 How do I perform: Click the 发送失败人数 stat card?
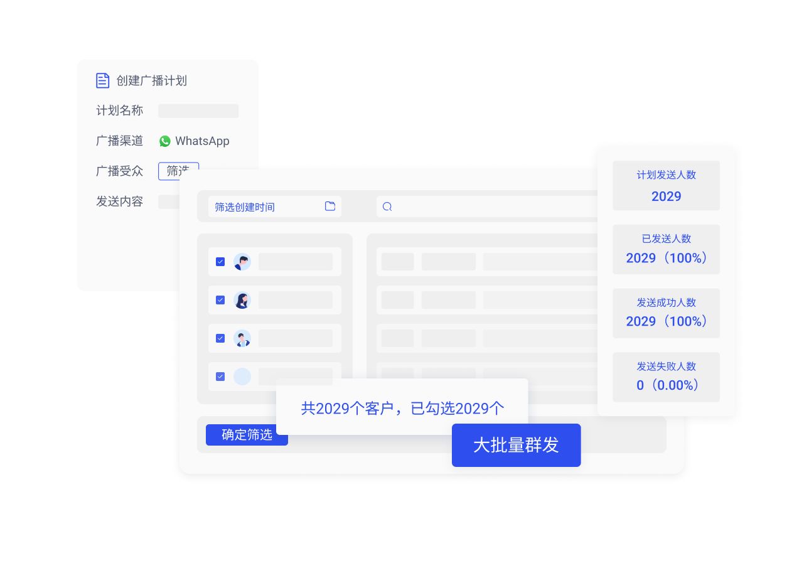[x=666, y=377]
